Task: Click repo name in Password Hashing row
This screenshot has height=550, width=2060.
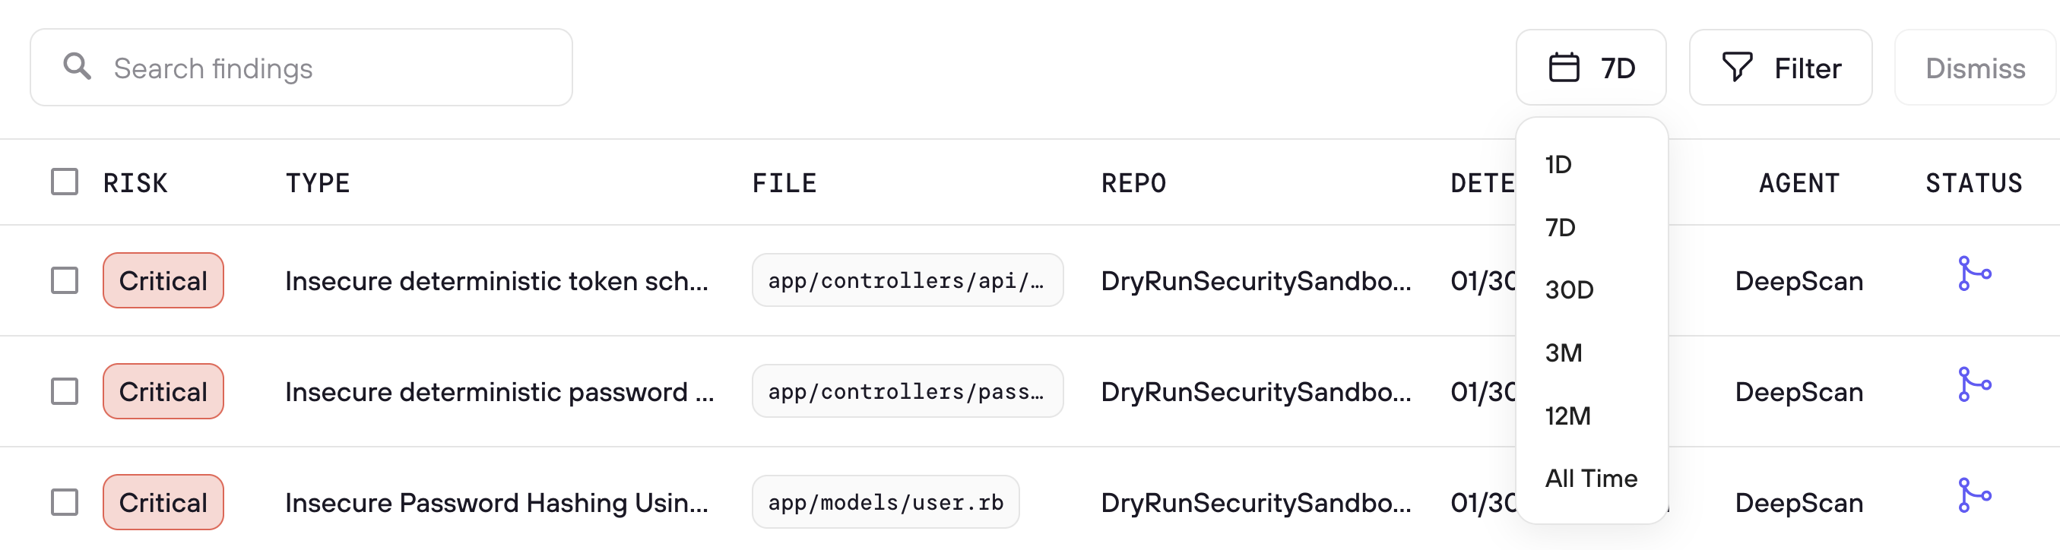Action: pyautogui.click(x=1257, y=504)
